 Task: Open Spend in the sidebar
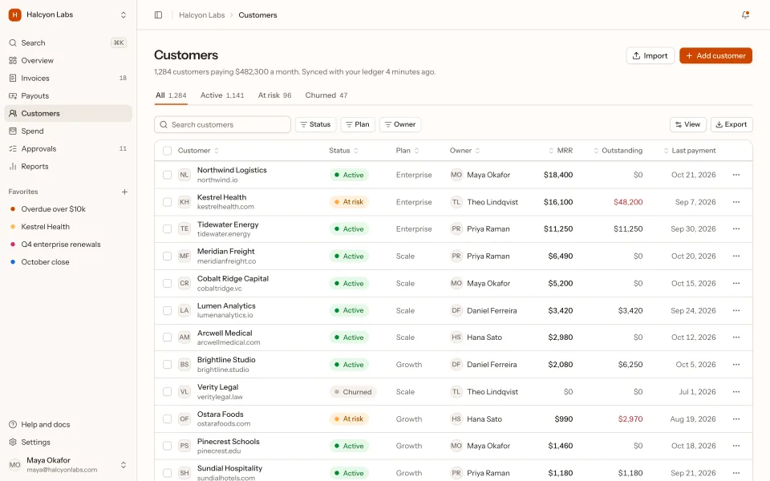point(67,131)
